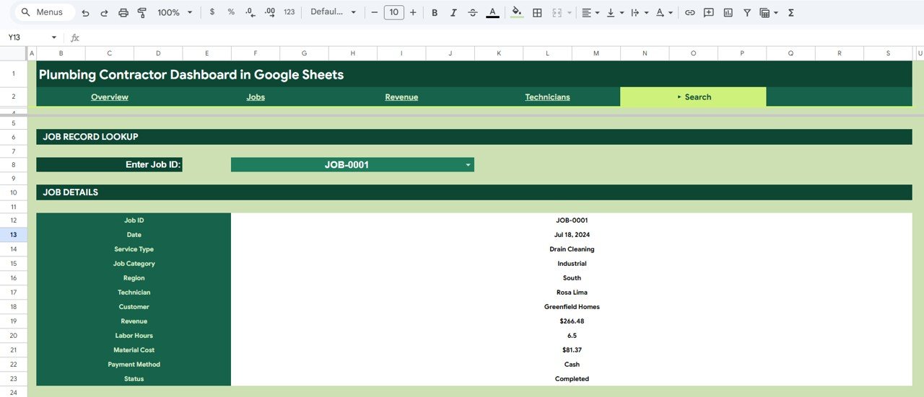Activate the Paint format roller icon

coord(141,13)
